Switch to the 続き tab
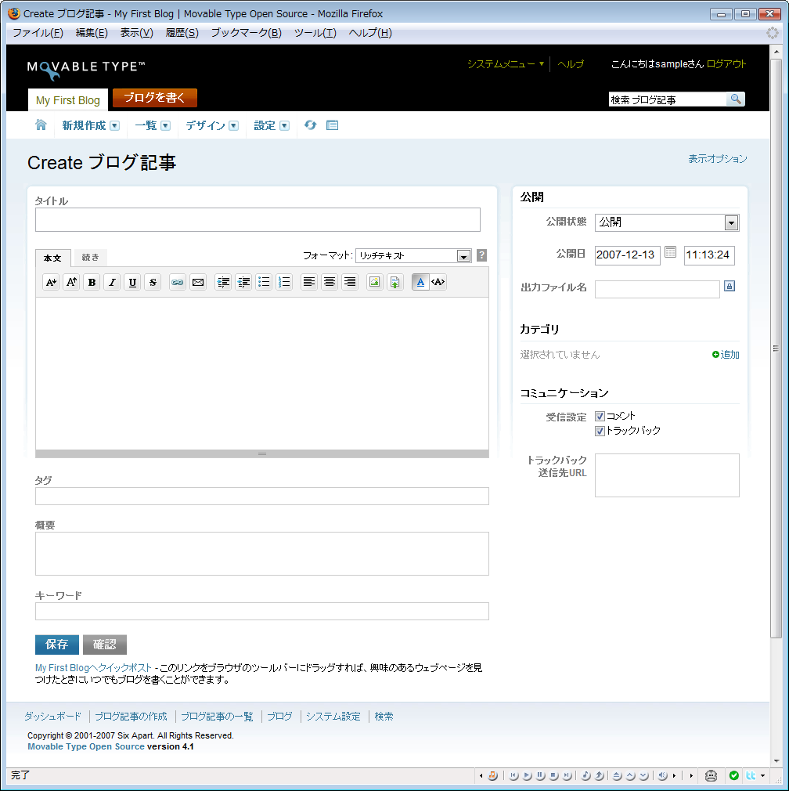 (90, 258)
